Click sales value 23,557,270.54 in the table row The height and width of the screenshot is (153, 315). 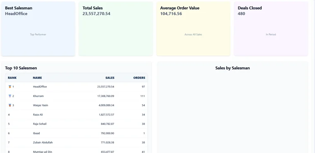point(106,87)
